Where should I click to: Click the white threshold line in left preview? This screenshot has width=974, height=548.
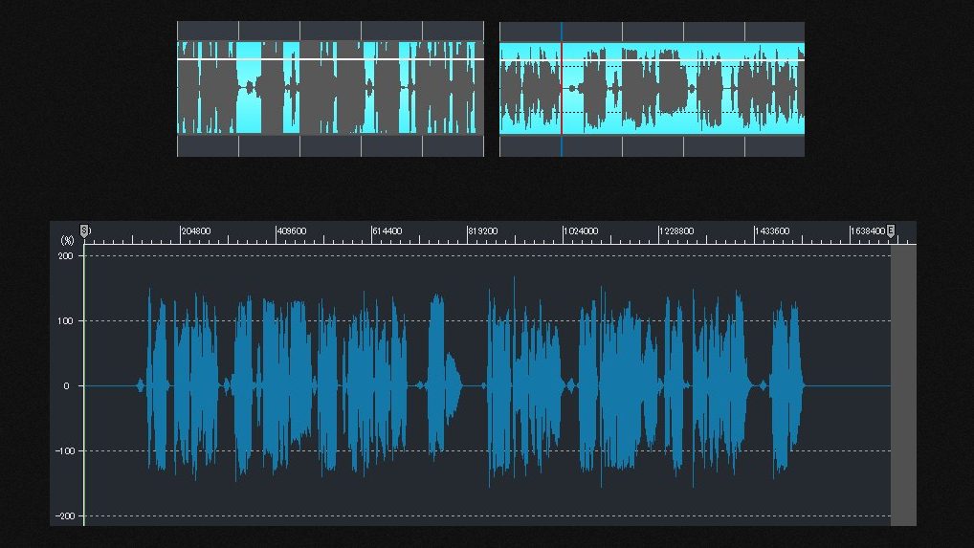(x=330, y=59)
